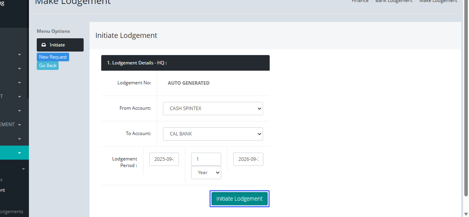Open the sidebar item ending in 'odgements'

[x=12, y=212]
